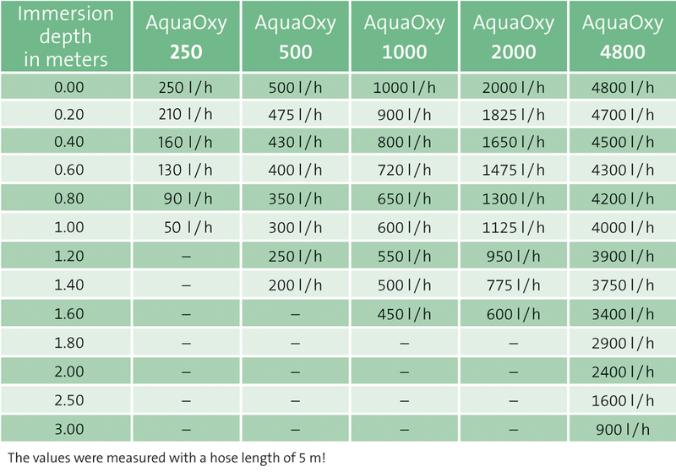676x472 pixels.
Task: Select the 50 l/h cell
Action: (x=186, y=227)
